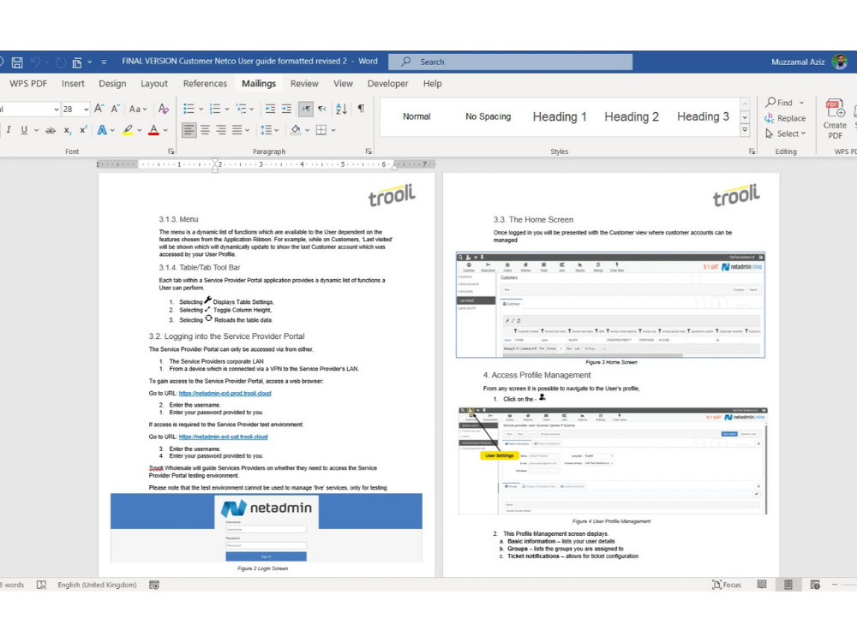Click the line spacing icon
Viewport: 857px width, 642px height.
click(x=266, y=130)
